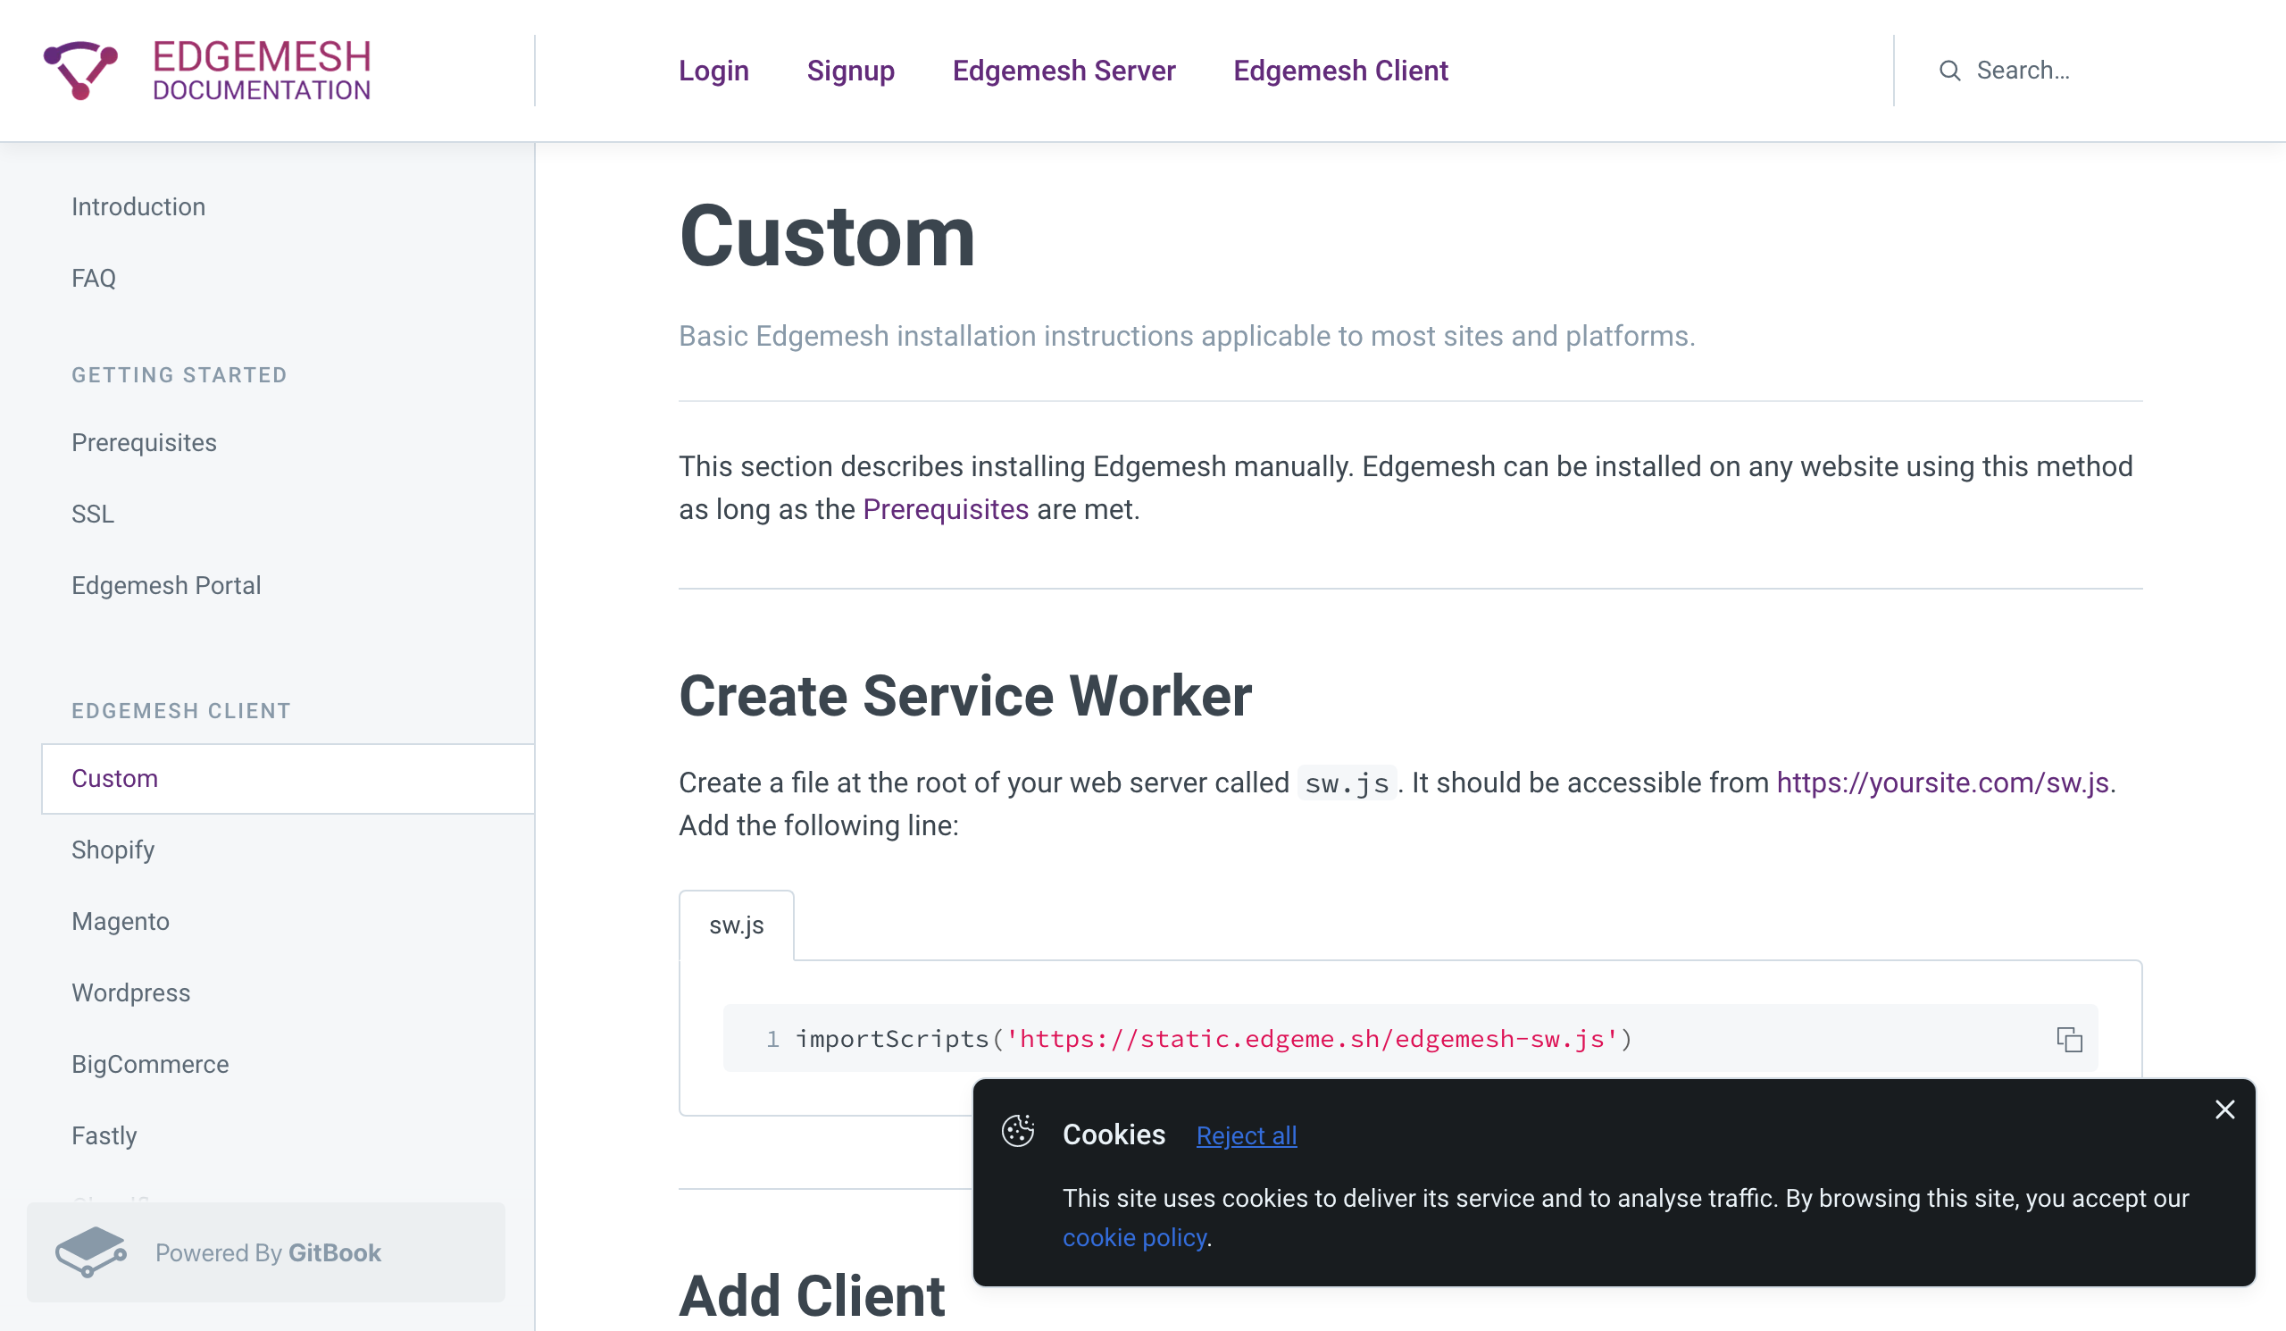2286x1331 pixels.
Task: Open Shopify sidebar page
Action: click(113, 850)
